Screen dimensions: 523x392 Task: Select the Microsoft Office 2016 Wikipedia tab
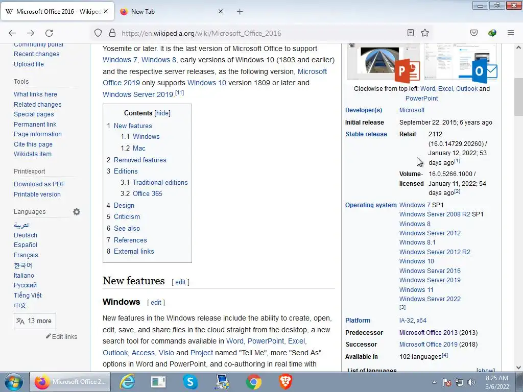click(57, 11)
